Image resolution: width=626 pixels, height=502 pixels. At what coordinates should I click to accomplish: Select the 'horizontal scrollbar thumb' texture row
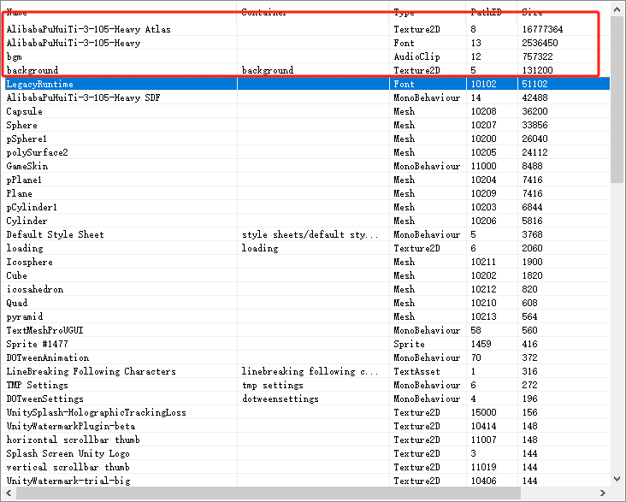tap(306, 440)
